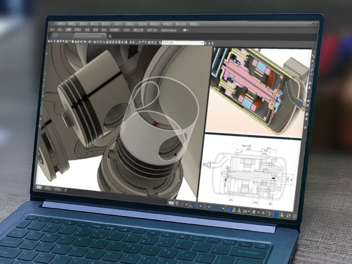This screenshot has height=264, width=352.
Task: Click the workspace gear icon
Action: 254,212
